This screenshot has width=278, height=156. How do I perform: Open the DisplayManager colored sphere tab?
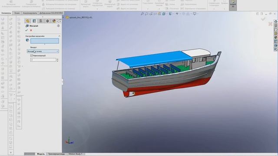(x=54, y=21)
